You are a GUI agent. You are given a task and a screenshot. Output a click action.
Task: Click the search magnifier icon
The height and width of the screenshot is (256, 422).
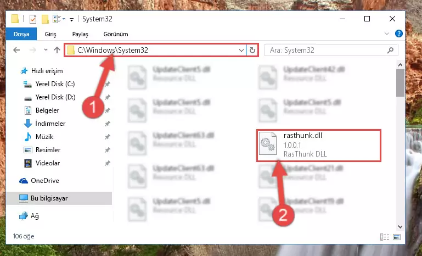[390, 50]
